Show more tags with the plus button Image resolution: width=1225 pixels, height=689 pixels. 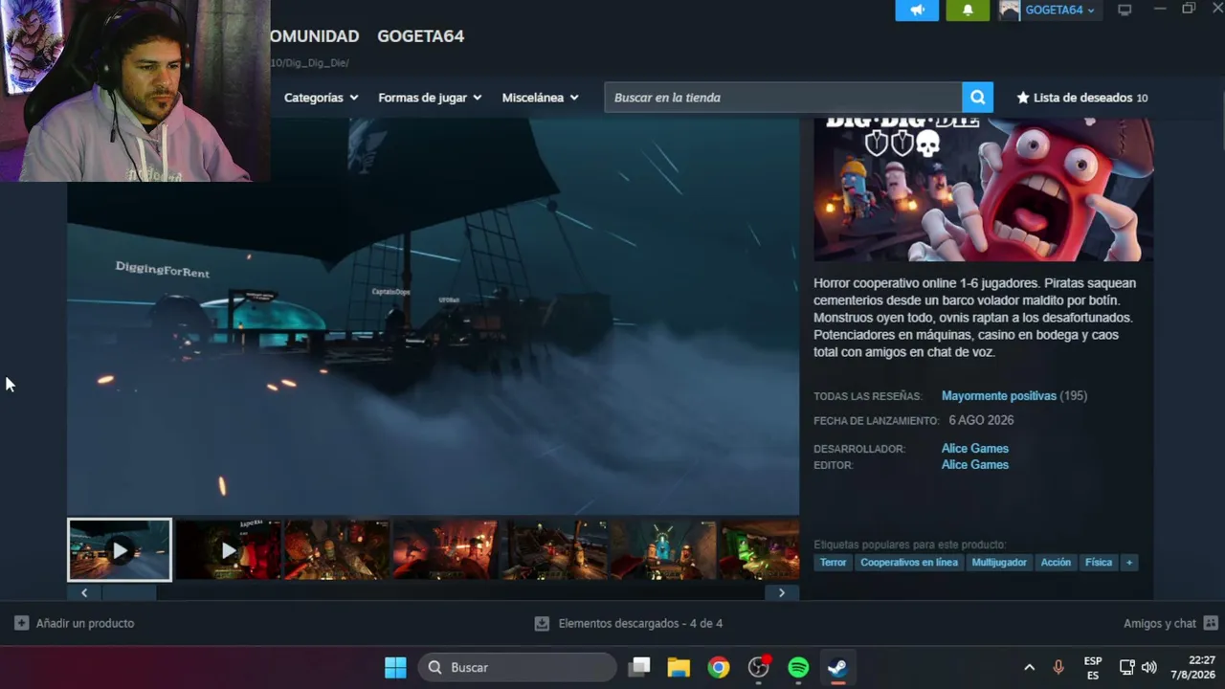pyautogui.click(x=1129, y=563)
